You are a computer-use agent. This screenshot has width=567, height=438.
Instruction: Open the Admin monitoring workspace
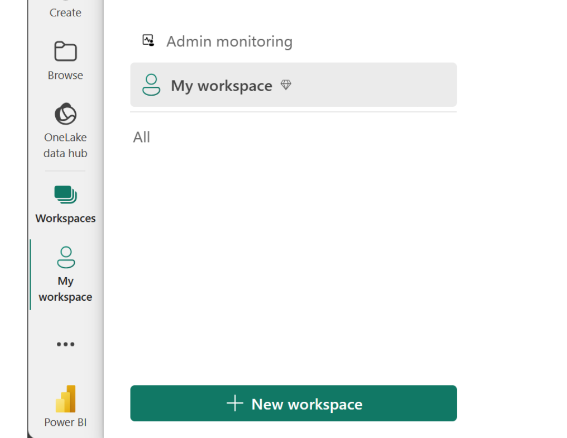tap(229, 42)
